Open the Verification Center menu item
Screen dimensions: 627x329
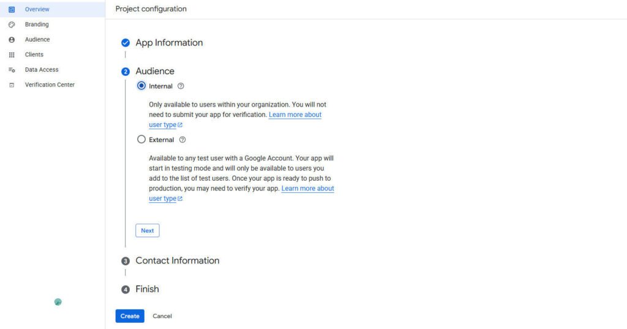(x=53, y=85)
